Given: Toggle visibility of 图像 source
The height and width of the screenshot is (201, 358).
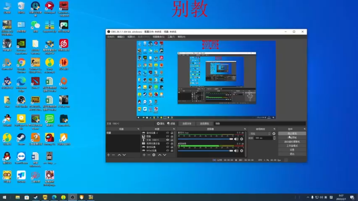Looking at the screenshot, I should [167, 136].
